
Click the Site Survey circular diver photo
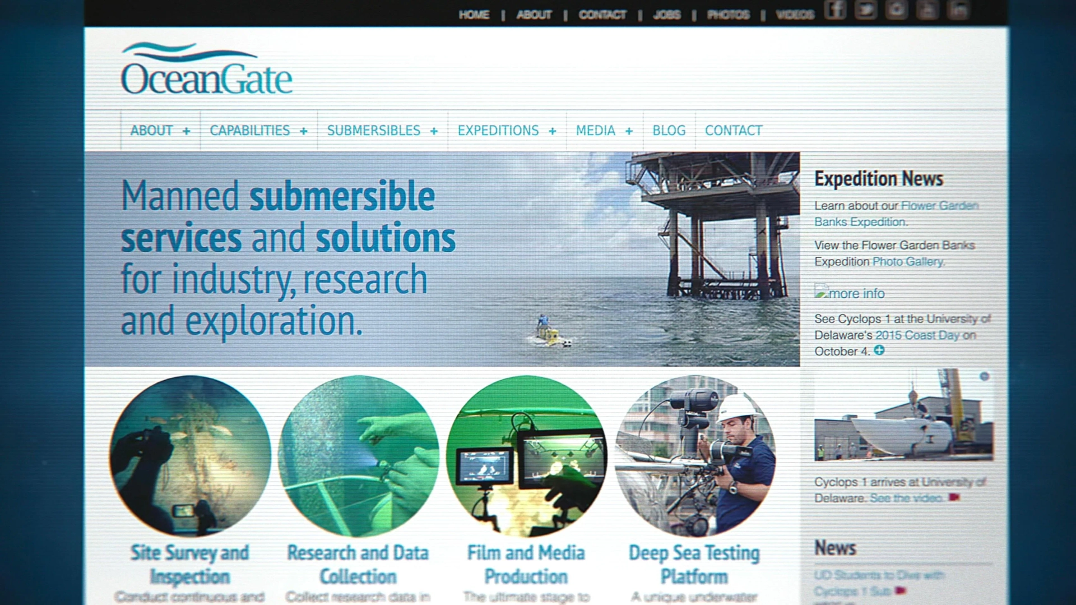[190, 456]
